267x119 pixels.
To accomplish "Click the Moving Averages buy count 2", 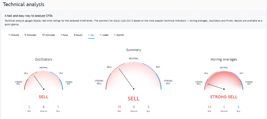I will (x=238, y=107).
